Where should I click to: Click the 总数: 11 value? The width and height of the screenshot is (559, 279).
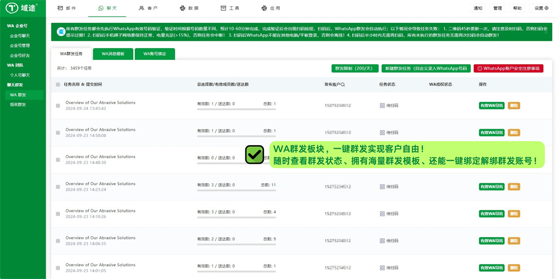[269, 184]
